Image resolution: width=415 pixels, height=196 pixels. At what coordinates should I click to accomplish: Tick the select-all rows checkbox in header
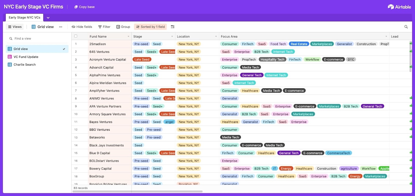click(76, 36)
